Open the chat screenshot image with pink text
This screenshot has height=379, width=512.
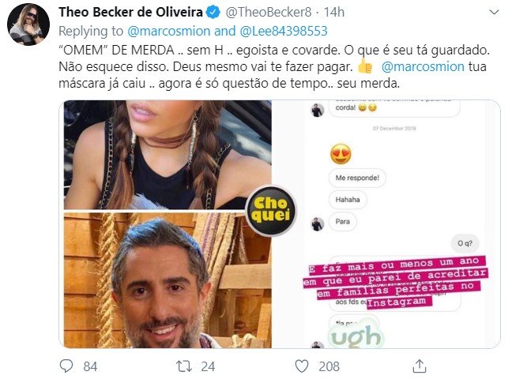[386, 224]
